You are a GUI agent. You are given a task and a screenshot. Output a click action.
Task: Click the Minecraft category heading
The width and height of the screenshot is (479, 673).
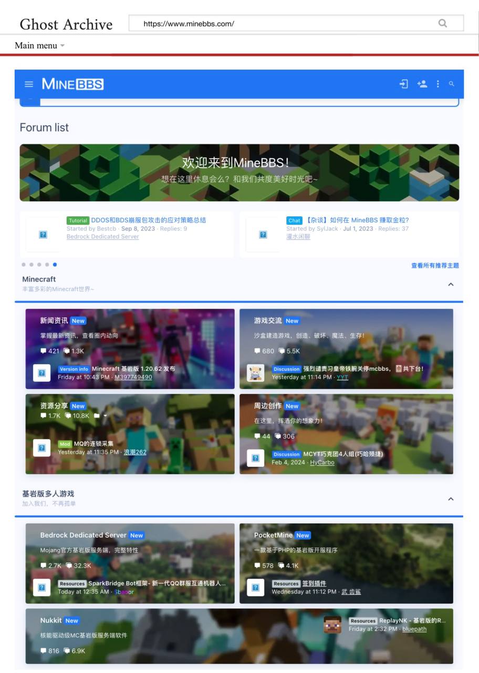[39, 279]
